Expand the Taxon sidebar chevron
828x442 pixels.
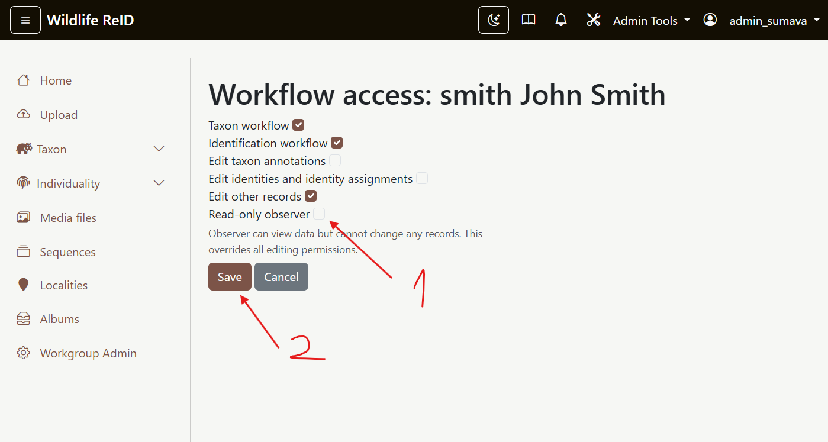(159, 149)
